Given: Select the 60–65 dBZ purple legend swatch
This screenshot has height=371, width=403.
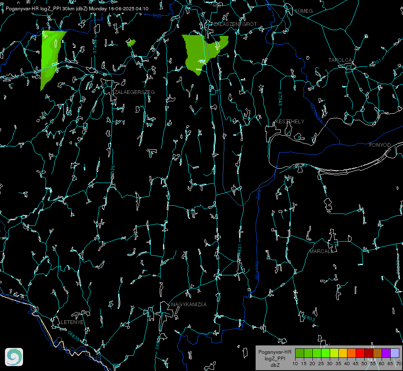Looking at the screenshot, I should pyautogui.click(x=386, y=353).
